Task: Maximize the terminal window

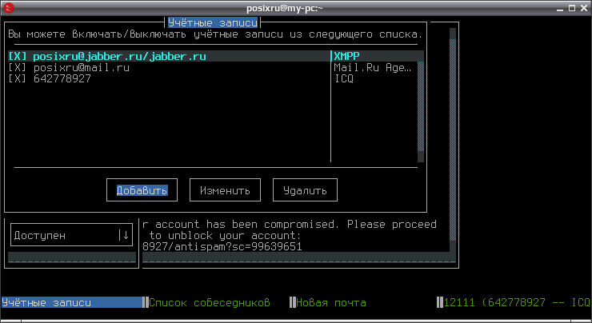Action: tap(572, 8)
